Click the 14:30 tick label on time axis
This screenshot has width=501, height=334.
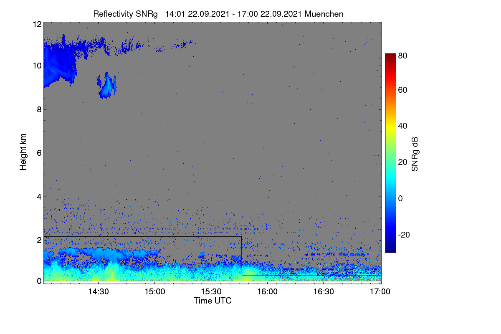[98, 292]
